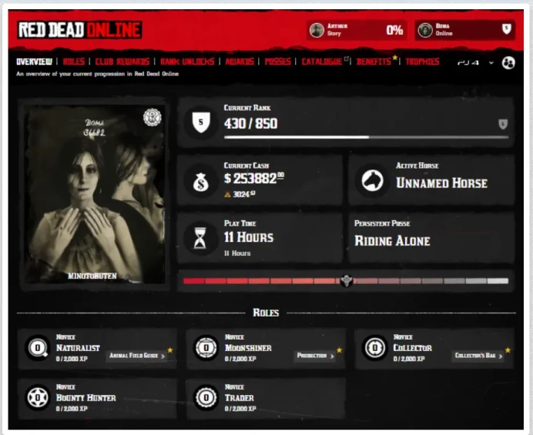Open the Animal Field Guide button
This screenshot has width=533, height=435.
point(136,356)
